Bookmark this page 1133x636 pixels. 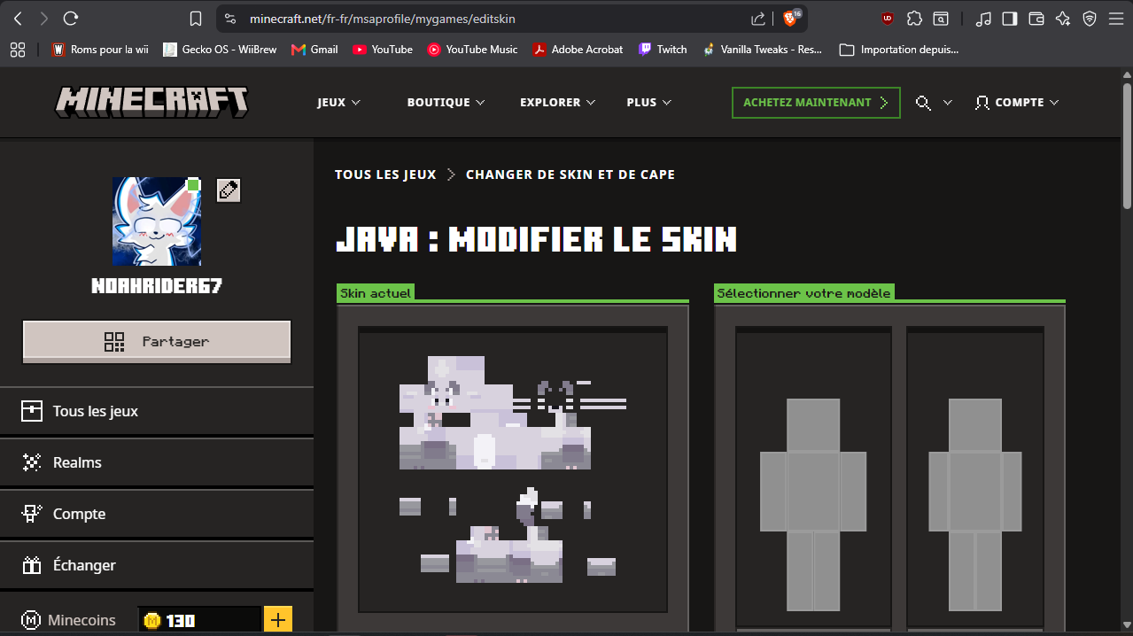[x=196, y=19]
